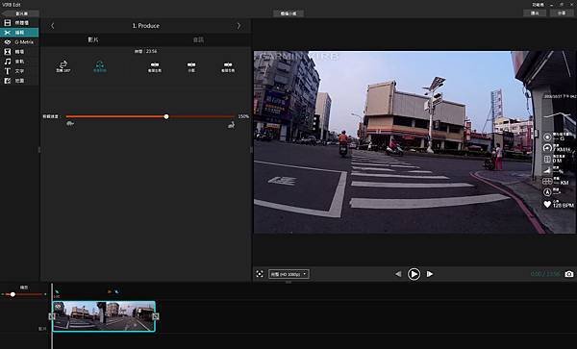Go to next step with right chevron

pos(238,26)
